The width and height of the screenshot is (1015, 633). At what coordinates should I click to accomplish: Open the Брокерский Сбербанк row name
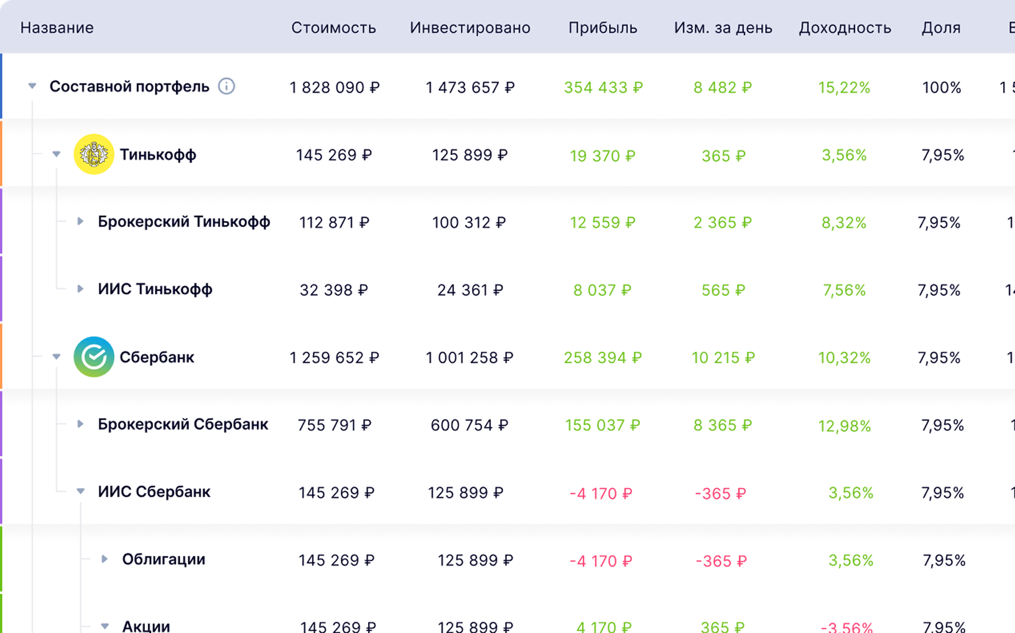click(183, 424)
